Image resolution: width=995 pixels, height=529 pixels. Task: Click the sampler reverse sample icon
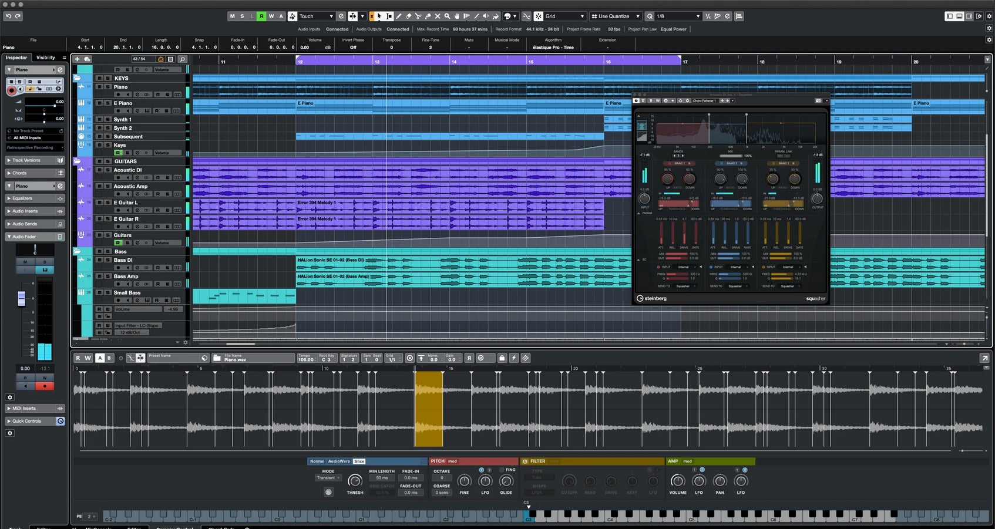pos(468,358)
